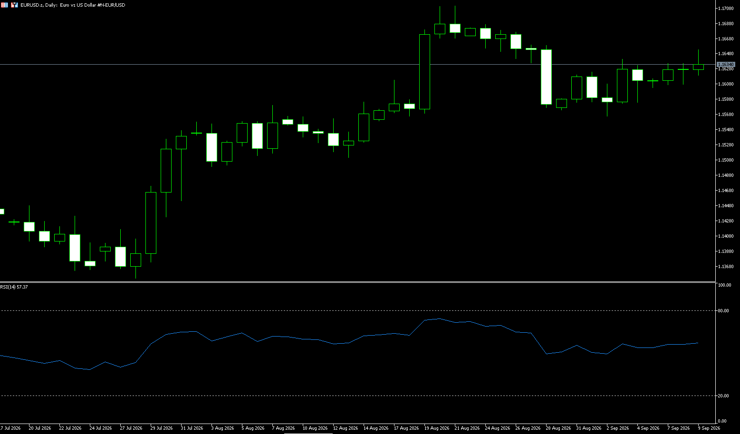Click the current price tag 1.16340
This screenshot has width=740, height=434.
click(726, 64)
